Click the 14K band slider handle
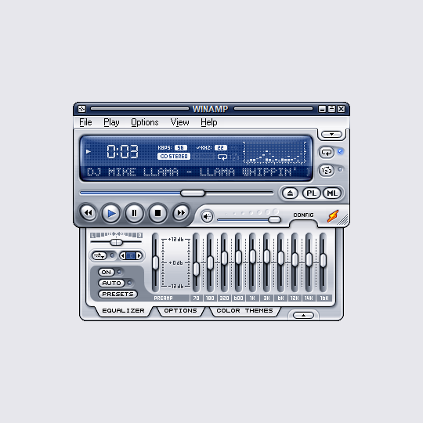 [309, 259]
